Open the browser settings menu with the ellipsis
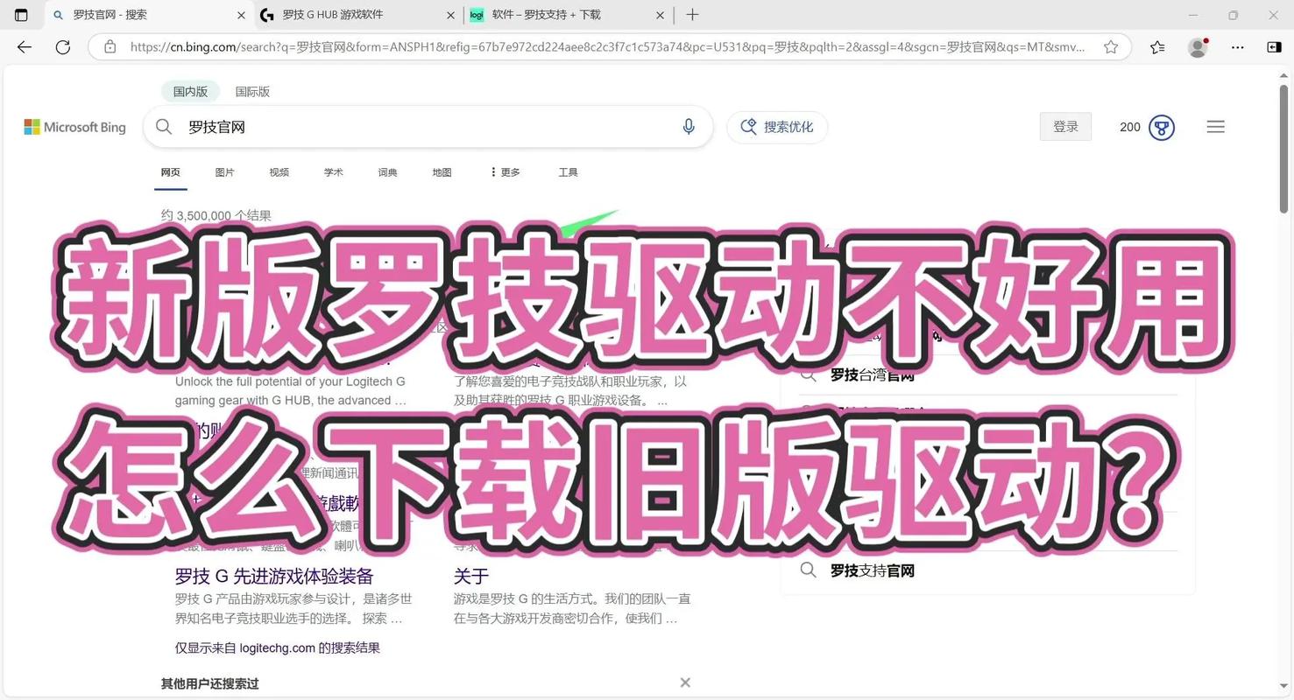This screenshot has width=1294, height=700. 1237,47
